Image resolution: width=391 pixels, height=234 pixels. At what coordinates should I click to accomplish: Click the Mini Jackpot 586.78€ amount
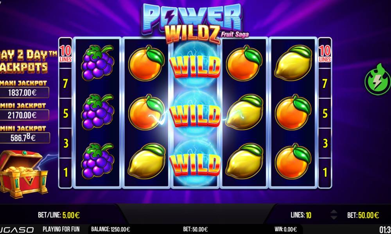24,138
